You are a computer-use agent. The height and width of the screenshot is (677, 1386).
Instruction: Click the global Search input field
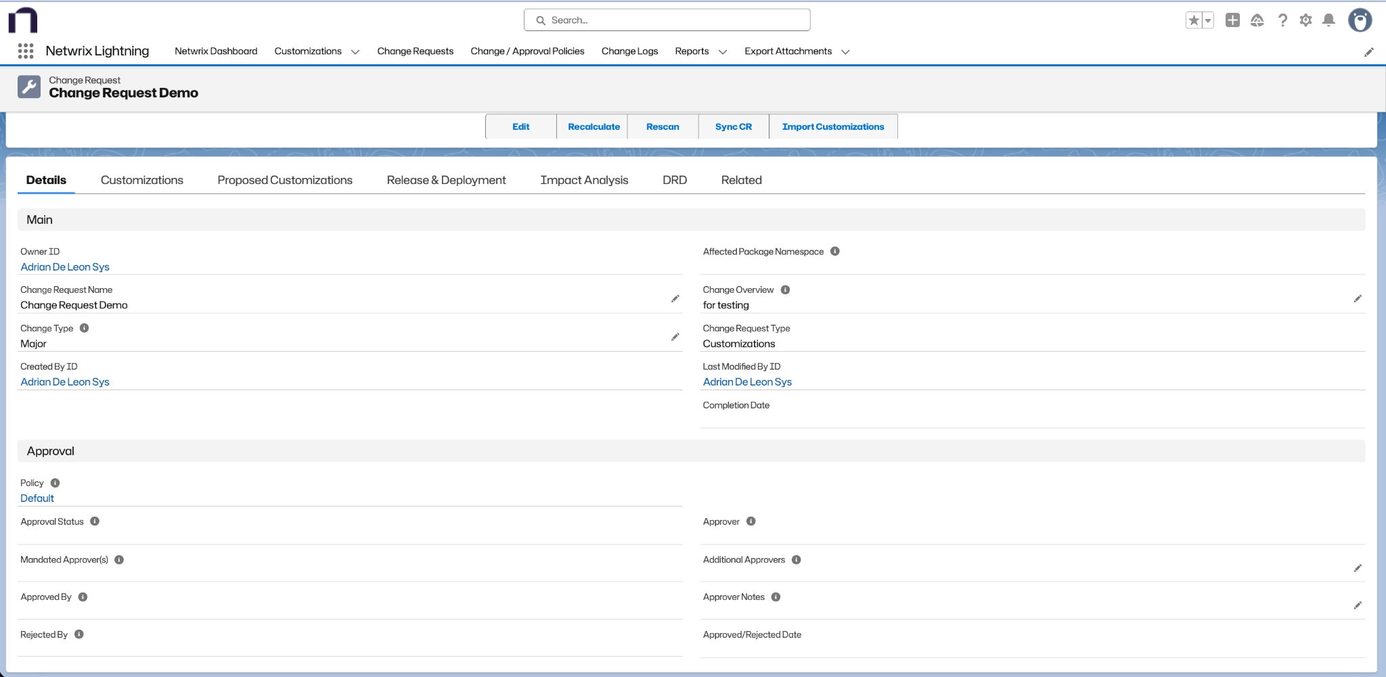pos(667,20)
